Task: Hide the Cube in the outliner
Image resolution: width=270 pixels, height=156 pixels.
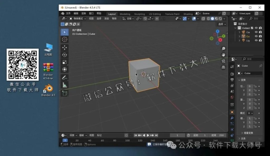Action: pyautogui.click(x=256, y=36)
